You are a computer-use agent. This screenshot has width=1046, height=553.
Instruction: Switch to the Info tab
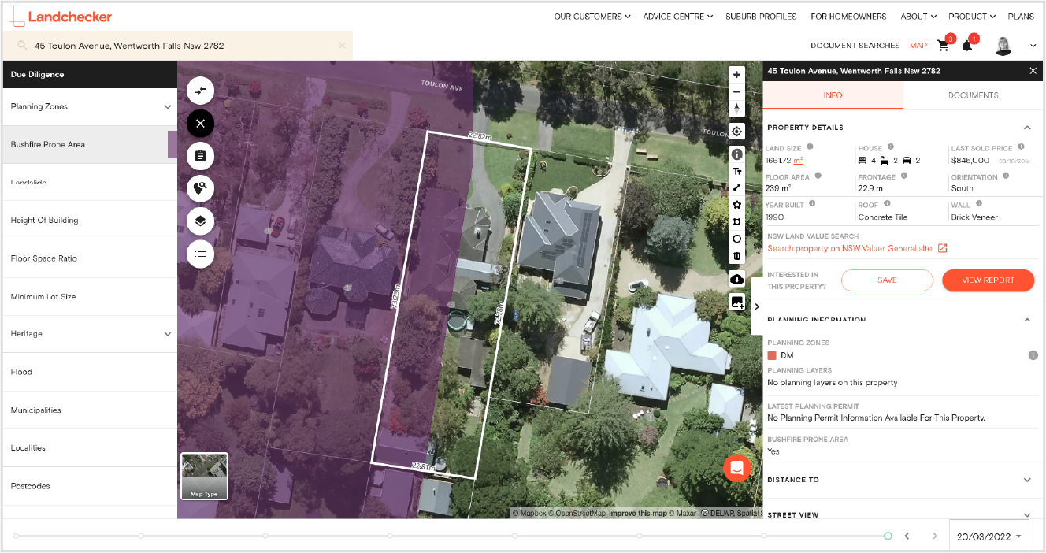(833, 95)
